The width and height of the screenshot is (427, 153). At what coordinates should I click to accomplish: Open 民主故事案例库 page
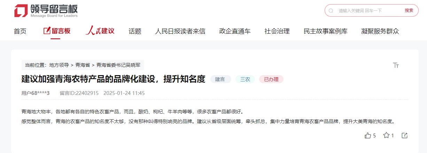326,31
